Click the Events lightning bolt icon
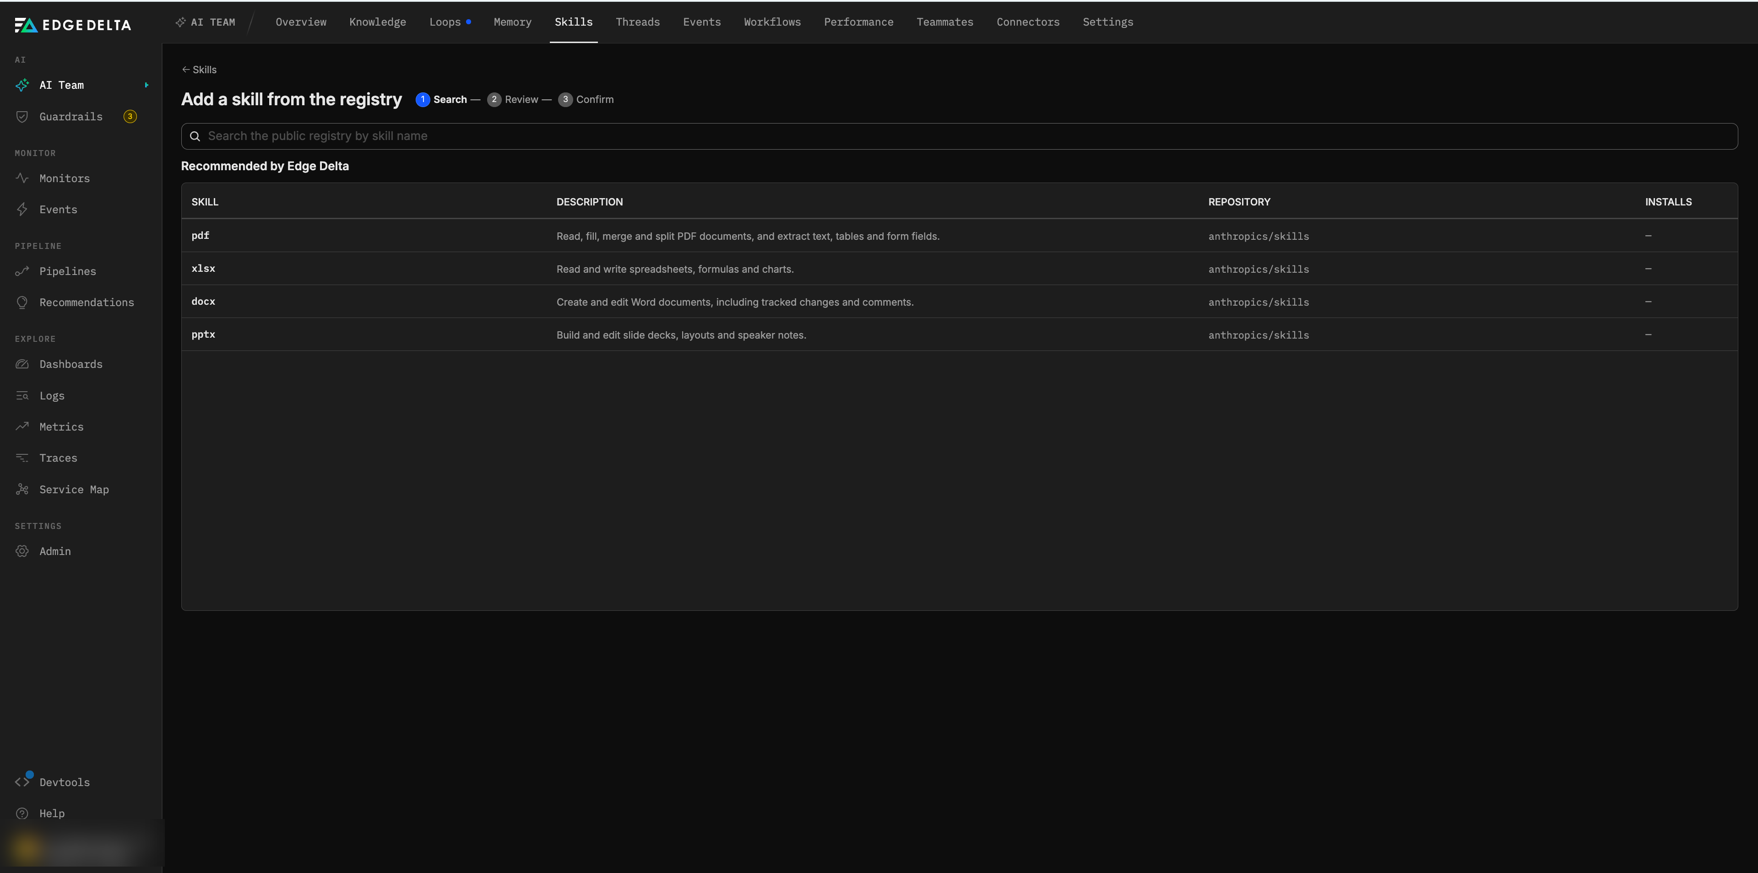Screen dimensions: 1758x873 22,210
